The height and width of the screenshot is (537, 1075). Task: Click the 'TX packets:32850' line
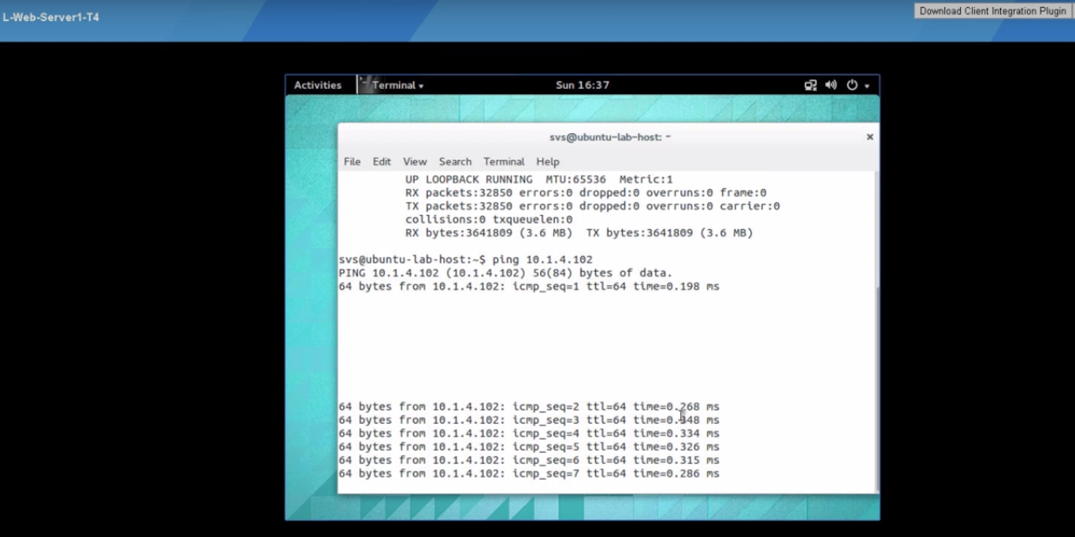point(592,206)
